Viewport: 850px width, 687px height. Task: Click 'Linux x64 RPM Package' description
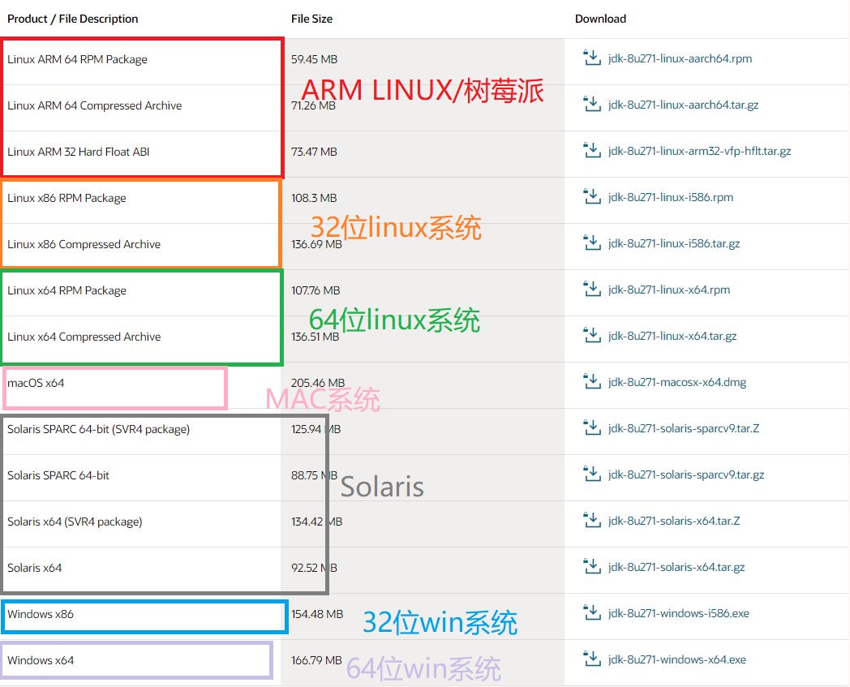pyautogui.click(x=67, y=290)
